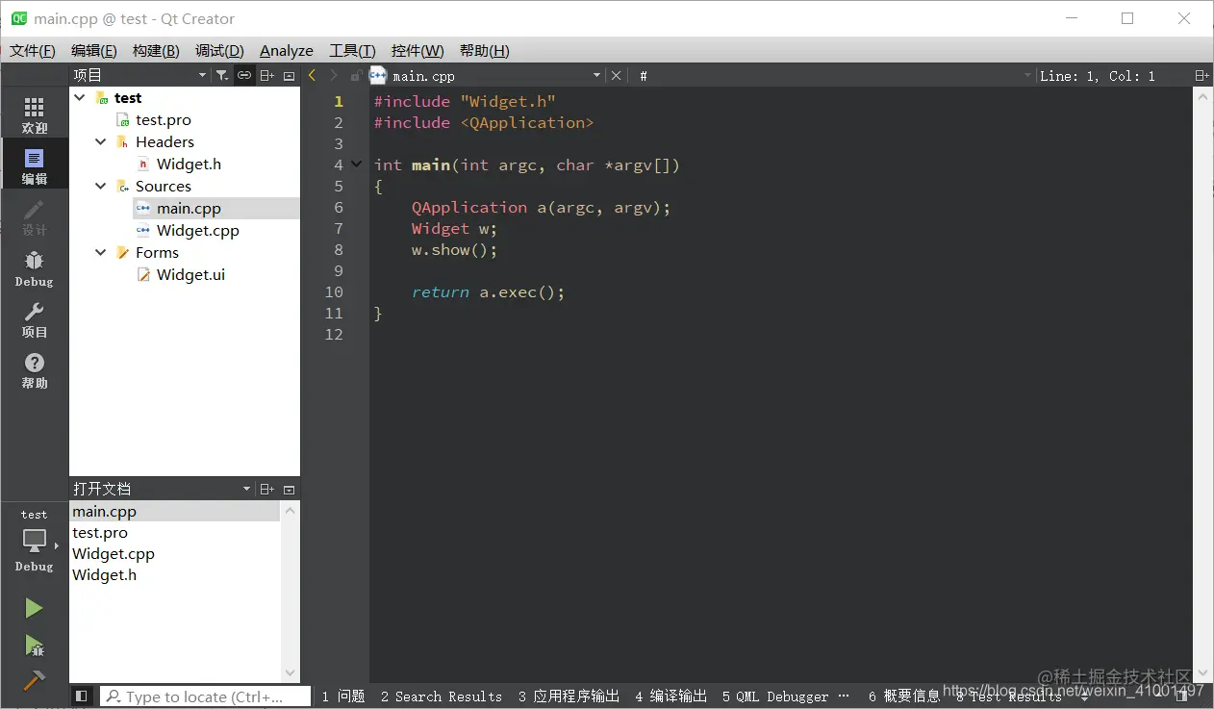The height and width of the screenshot is (709, 1214).
Task: Run the project with green play button
Action: tap(34, 608)
